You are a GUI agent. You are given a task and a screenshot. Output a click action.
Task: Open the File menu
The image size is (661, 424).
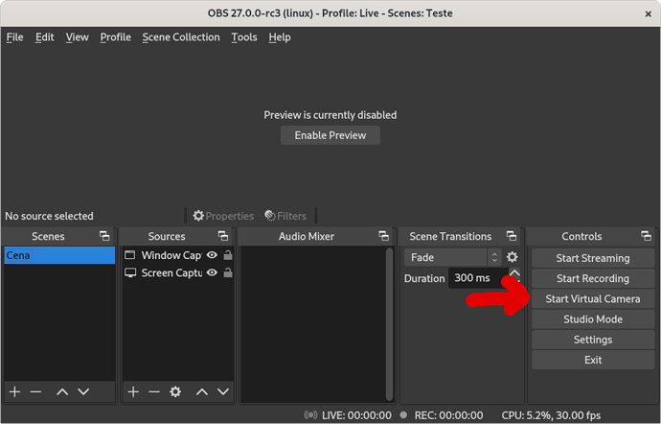[14, 37]
